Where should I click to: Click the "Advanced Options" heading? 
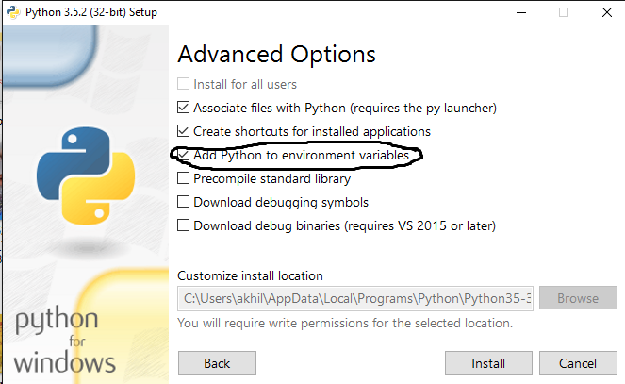coord(276,54)
